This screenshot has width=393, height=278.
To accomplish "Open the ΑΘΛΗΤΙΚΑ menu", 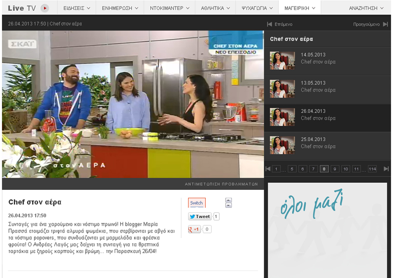I will tap(215, 8).
